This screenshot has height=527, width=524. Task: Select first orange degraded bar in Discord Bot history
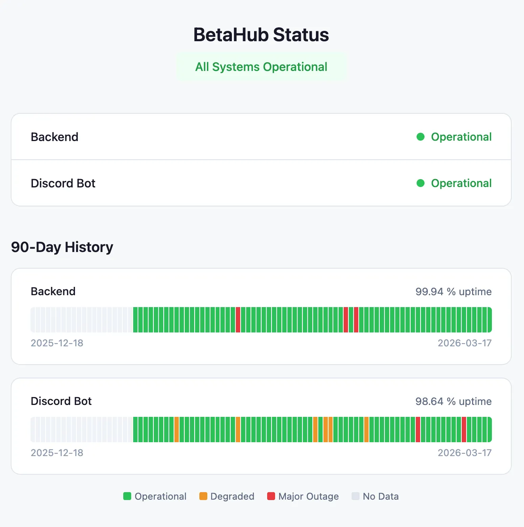coord(177,430)
